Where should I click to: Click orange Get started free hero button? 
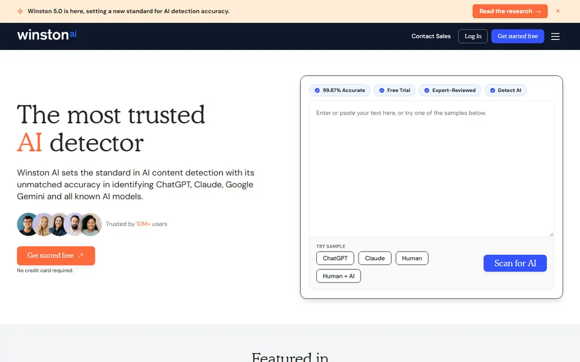coord(56,255)
